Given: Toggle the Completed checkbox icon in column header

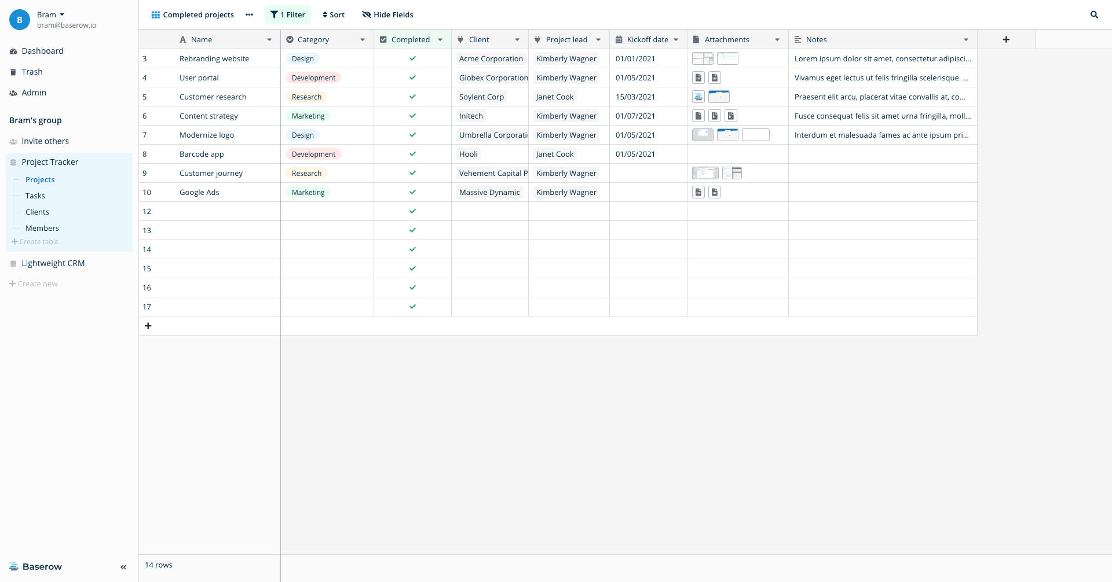Looking at the screenshot, I should 383,39.
